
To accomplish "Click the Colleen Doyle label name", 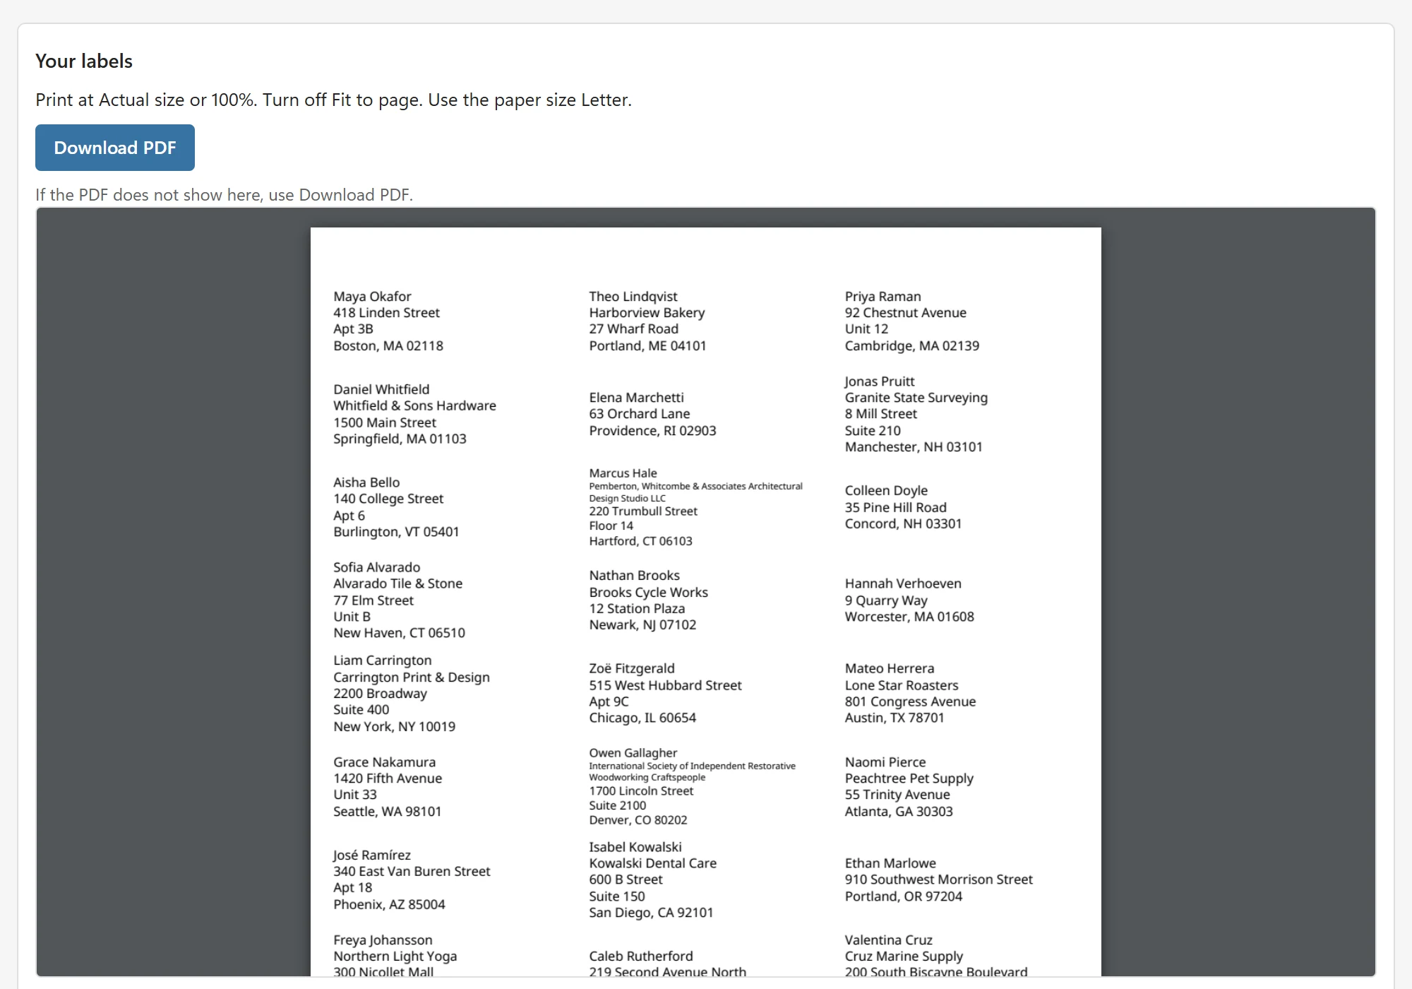I will coord(886,491).
